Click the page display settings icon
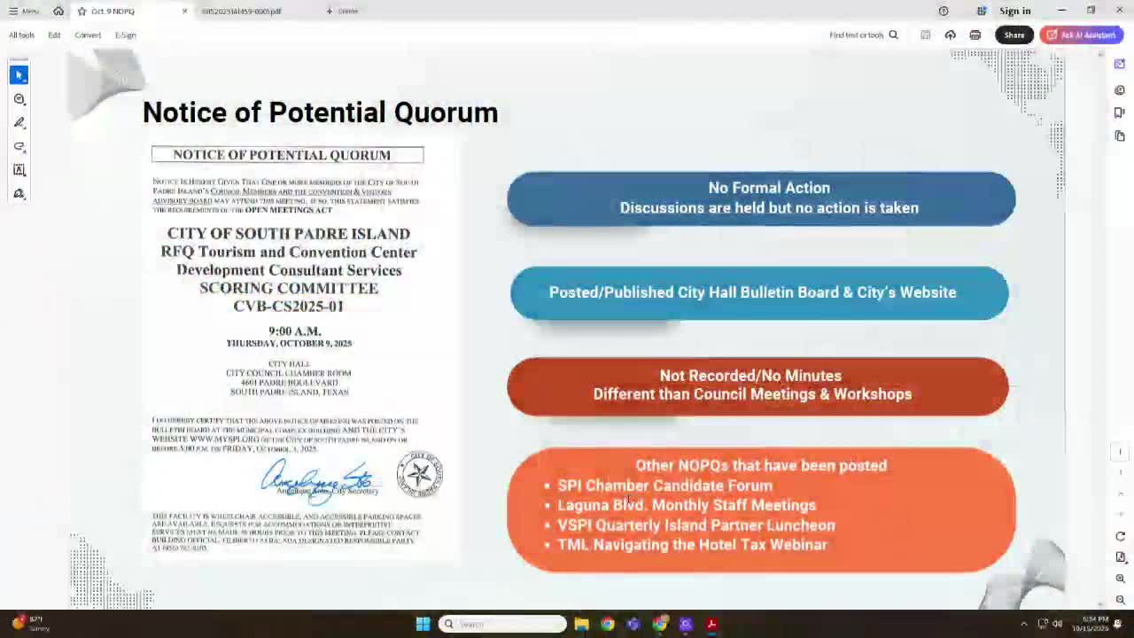Image resolution: width=1134 pixels, height=638 pixels. click(1120, 557)
